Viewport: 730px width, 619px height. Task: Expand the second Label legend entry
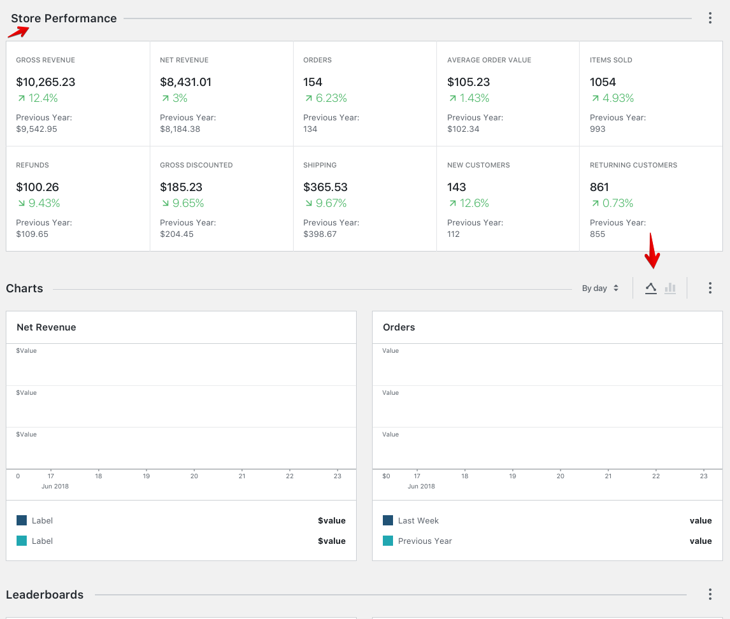(43, 541)
